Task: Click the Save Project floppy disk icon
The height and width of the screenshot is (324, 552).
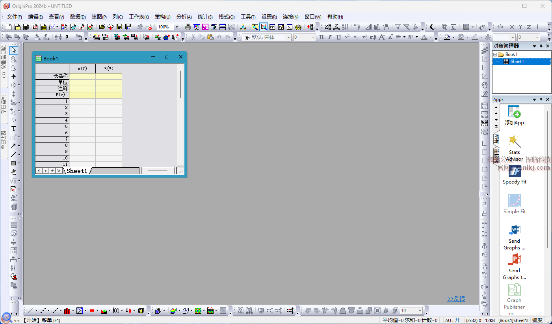Action: point(119,27)
